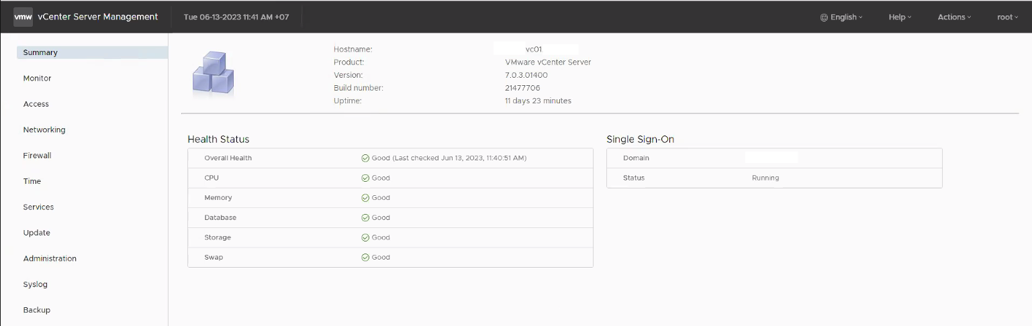Open the Help dropdown menu
Screen dimensions: 1032x326
(x=900, y=17)
